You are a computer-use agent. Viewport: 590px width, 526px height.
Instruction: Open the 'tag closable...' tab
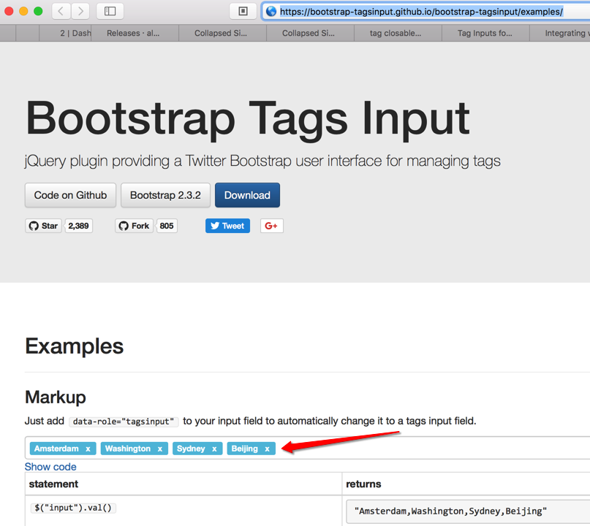pyautogui.click(x=398, y=33)
